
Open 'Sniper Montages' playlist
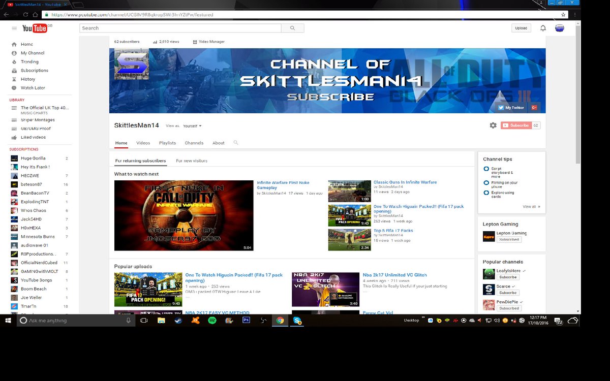coord(38,120)
